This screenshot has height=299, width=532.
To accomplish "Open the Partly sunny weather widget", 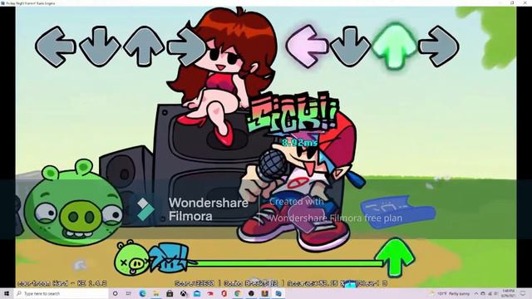I will [x=450, y=293].
